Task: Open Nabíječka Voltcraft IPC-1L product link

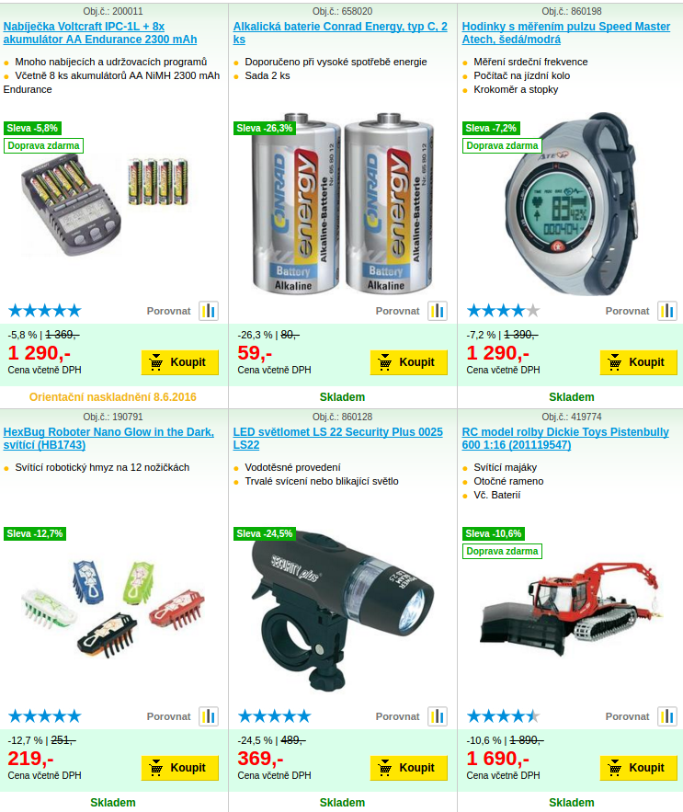Action: coord(100,32)
